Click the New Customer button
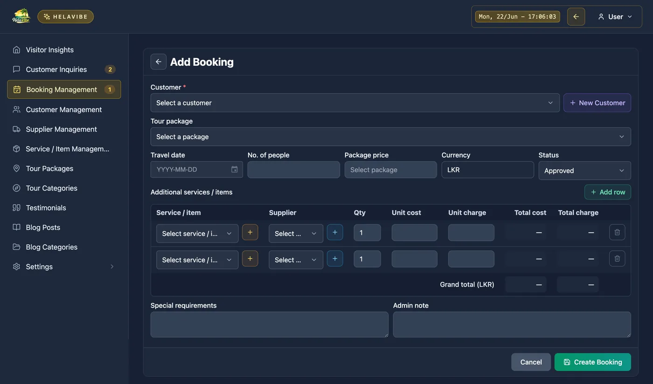Screen dimensions: 653x384 (597, 103)
